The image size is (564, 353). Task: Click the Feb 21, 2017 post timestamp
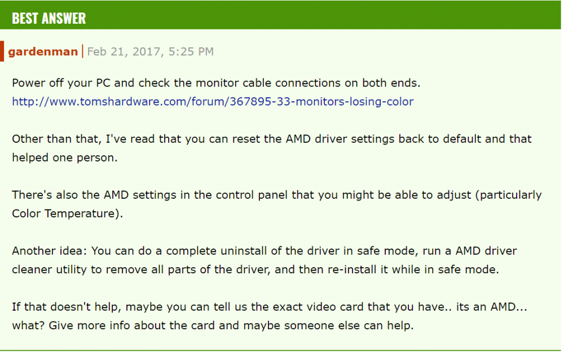[x=150, y=52]
